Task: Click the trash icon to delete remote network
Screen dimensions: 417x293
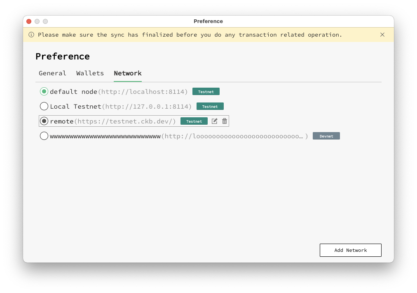Action: tap(224, 121)
